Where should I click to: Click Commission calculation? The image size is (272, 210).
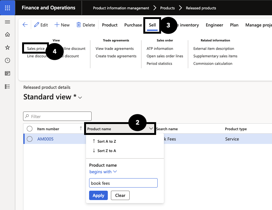click(x=213, y=64)
